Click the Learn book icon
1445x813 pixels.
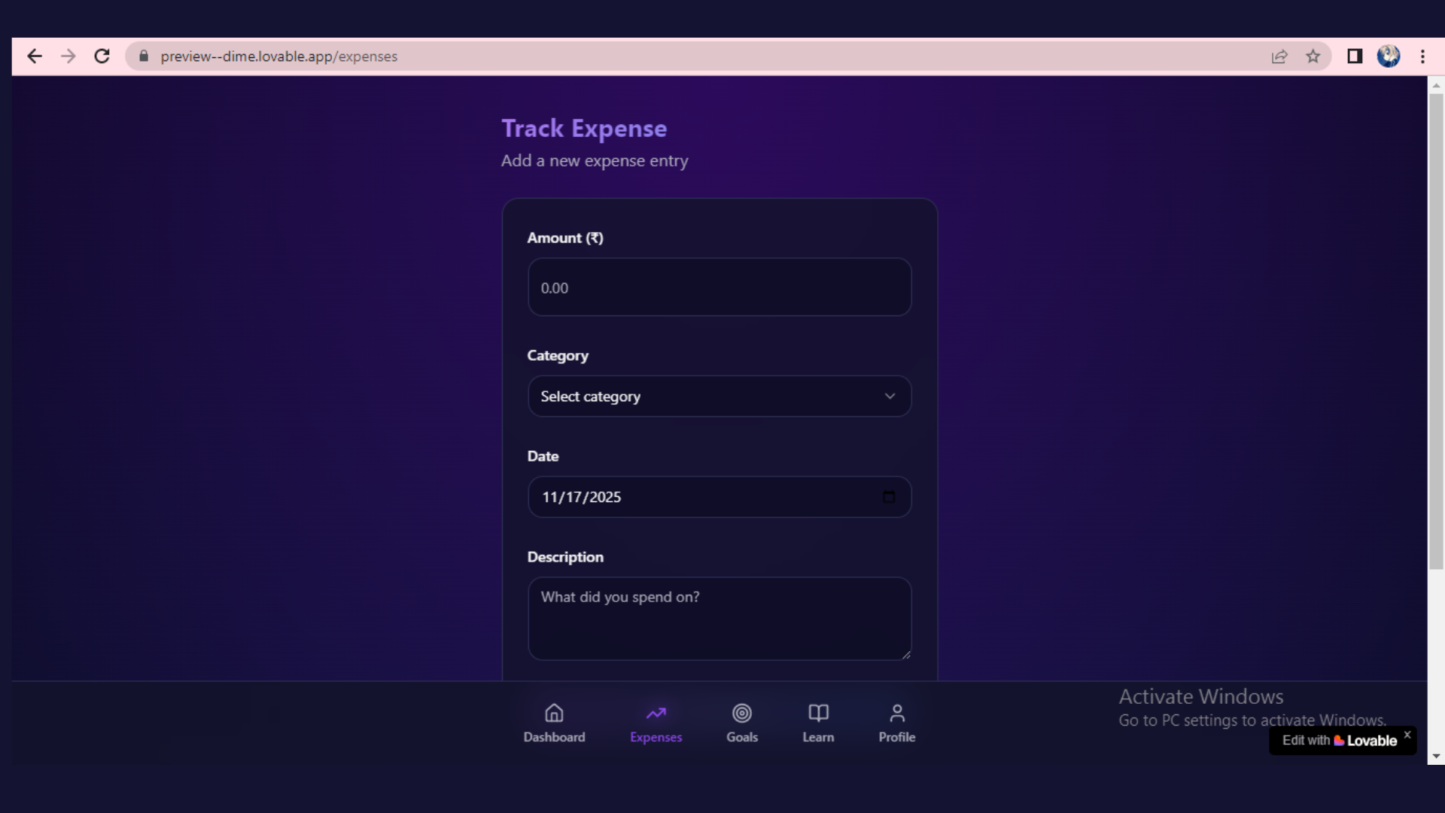[818, 713]
